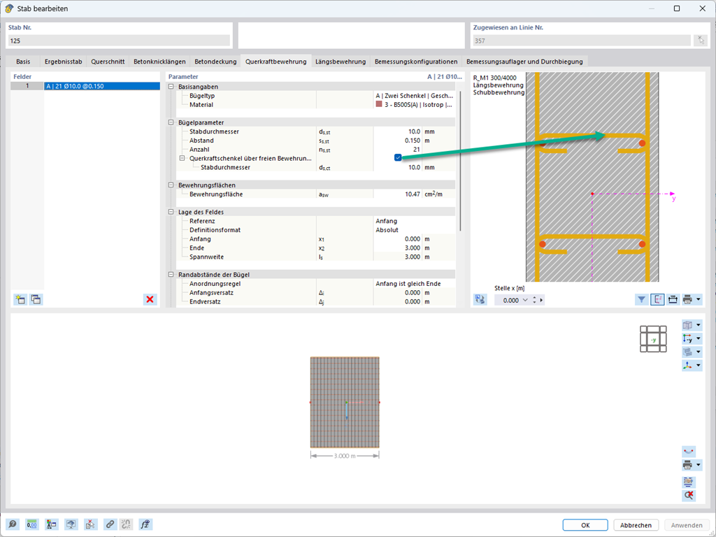Click the Anwenden button

(687, 525)
